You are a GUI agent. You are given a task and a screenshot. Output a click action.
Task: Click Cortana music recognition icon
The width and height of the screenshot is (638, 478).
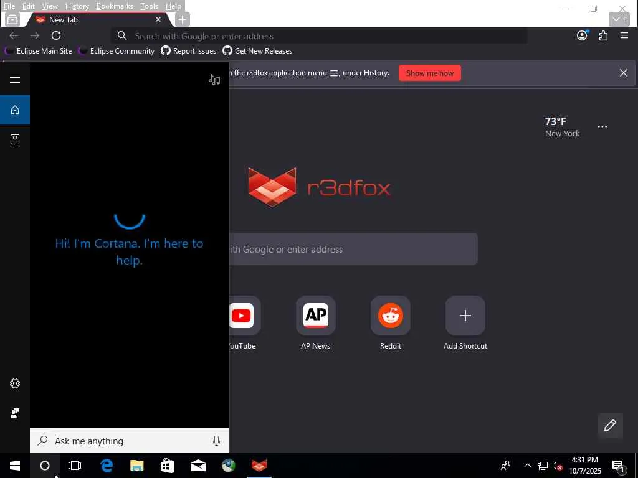(214, 80)
